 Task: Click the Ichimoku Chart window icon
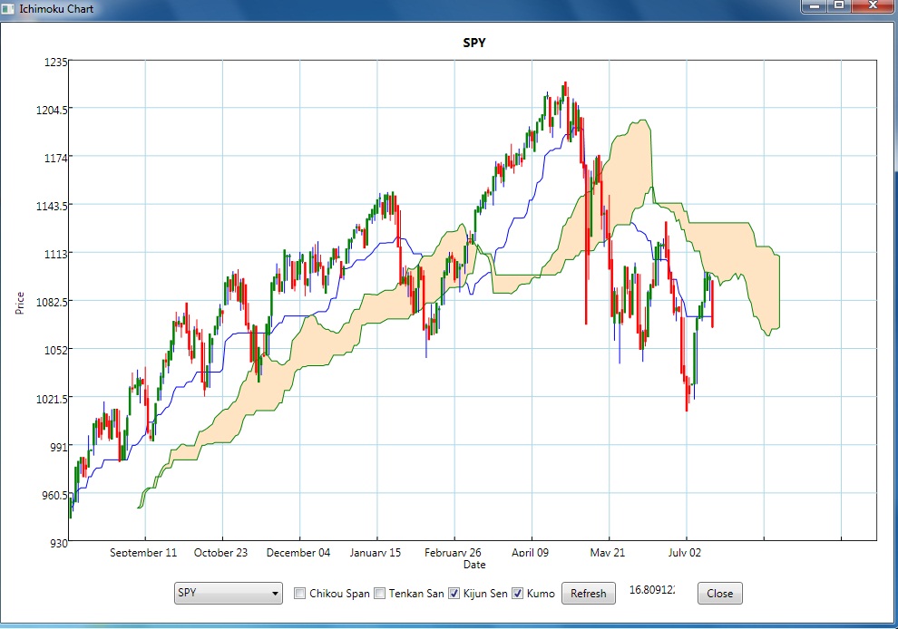pos(9,7)
